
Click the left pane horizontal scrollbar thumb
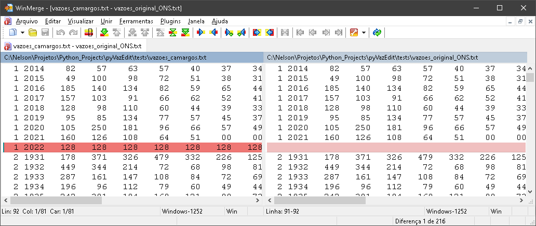tap(56, 201)
